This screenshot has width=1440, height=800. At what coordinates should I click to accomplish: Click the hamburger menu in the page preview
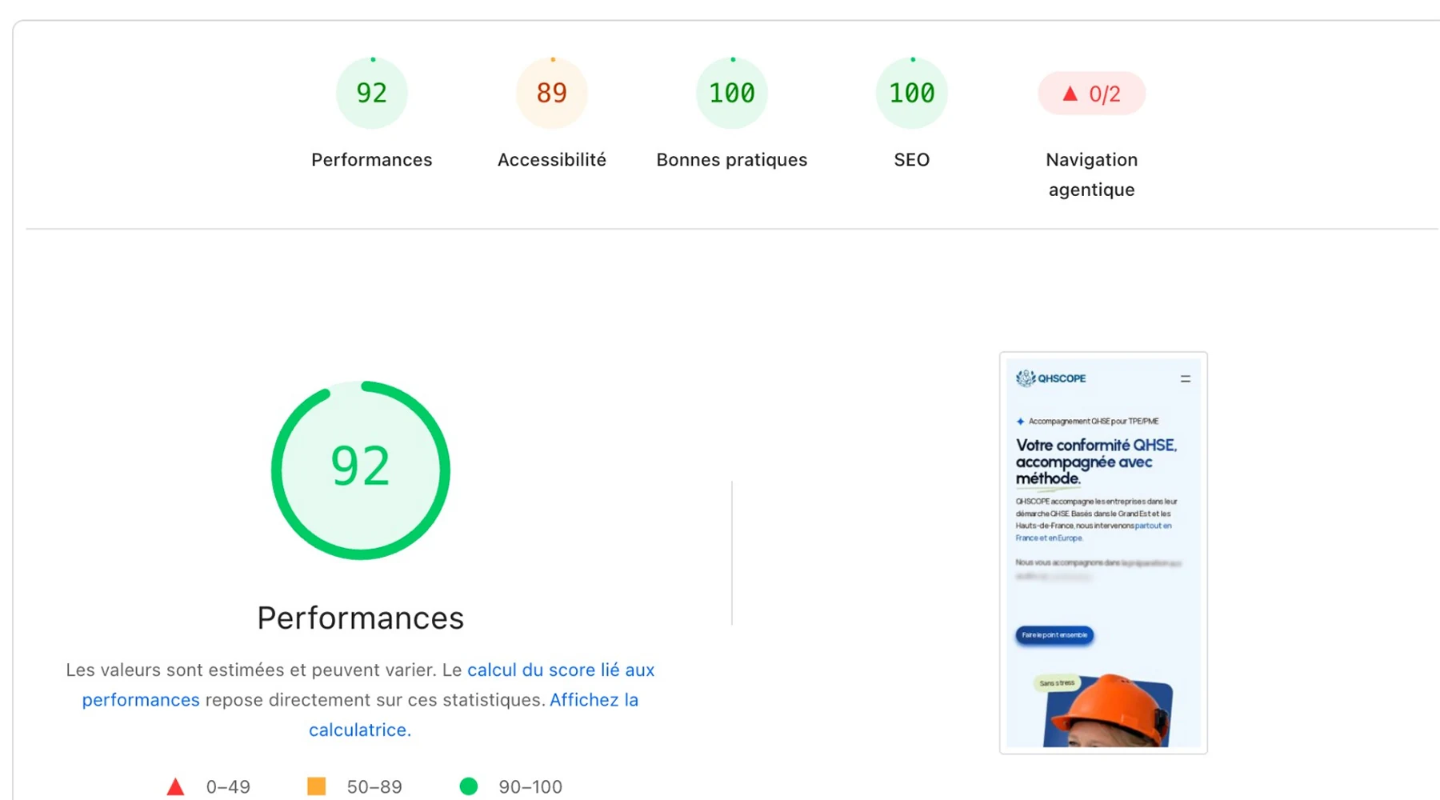(x=1186, y=378)
